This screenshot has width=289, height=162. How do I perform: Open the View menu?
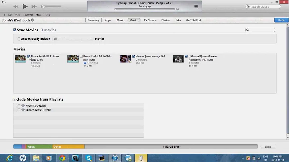[18, 15]
